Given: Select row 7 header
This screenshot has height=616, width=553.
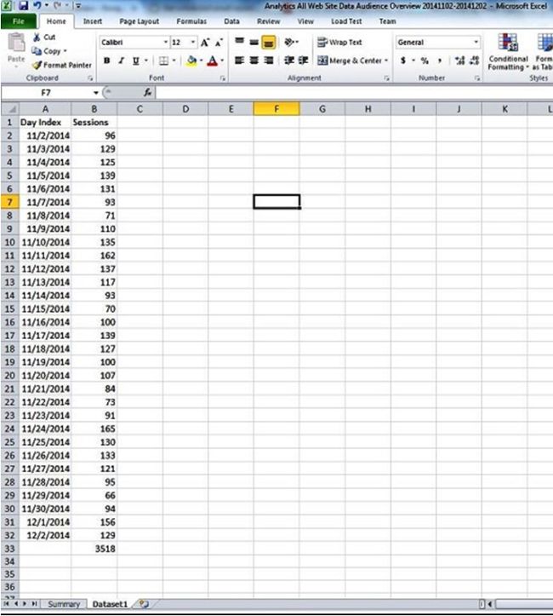Looking at the screenshot, I should [x=10, y=202].
